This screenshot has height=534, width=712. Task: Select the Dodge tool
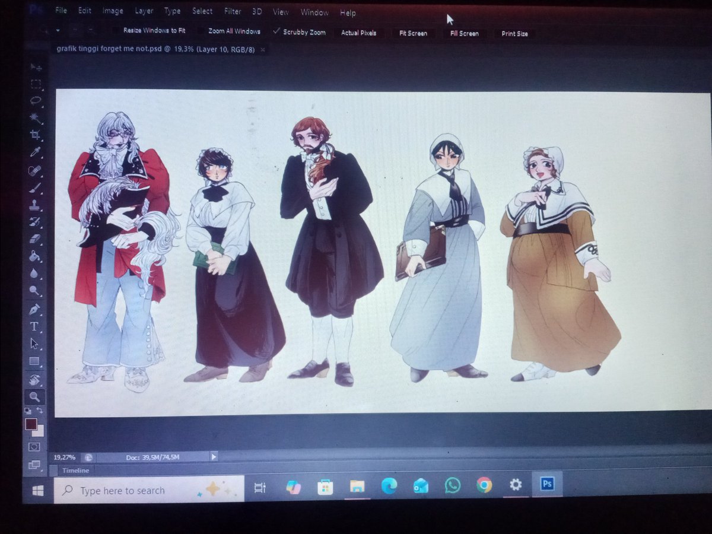click(x=34, y=291)
